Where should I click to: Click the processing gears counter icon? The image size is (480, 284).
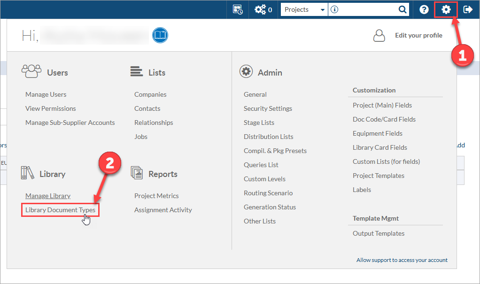263,9
